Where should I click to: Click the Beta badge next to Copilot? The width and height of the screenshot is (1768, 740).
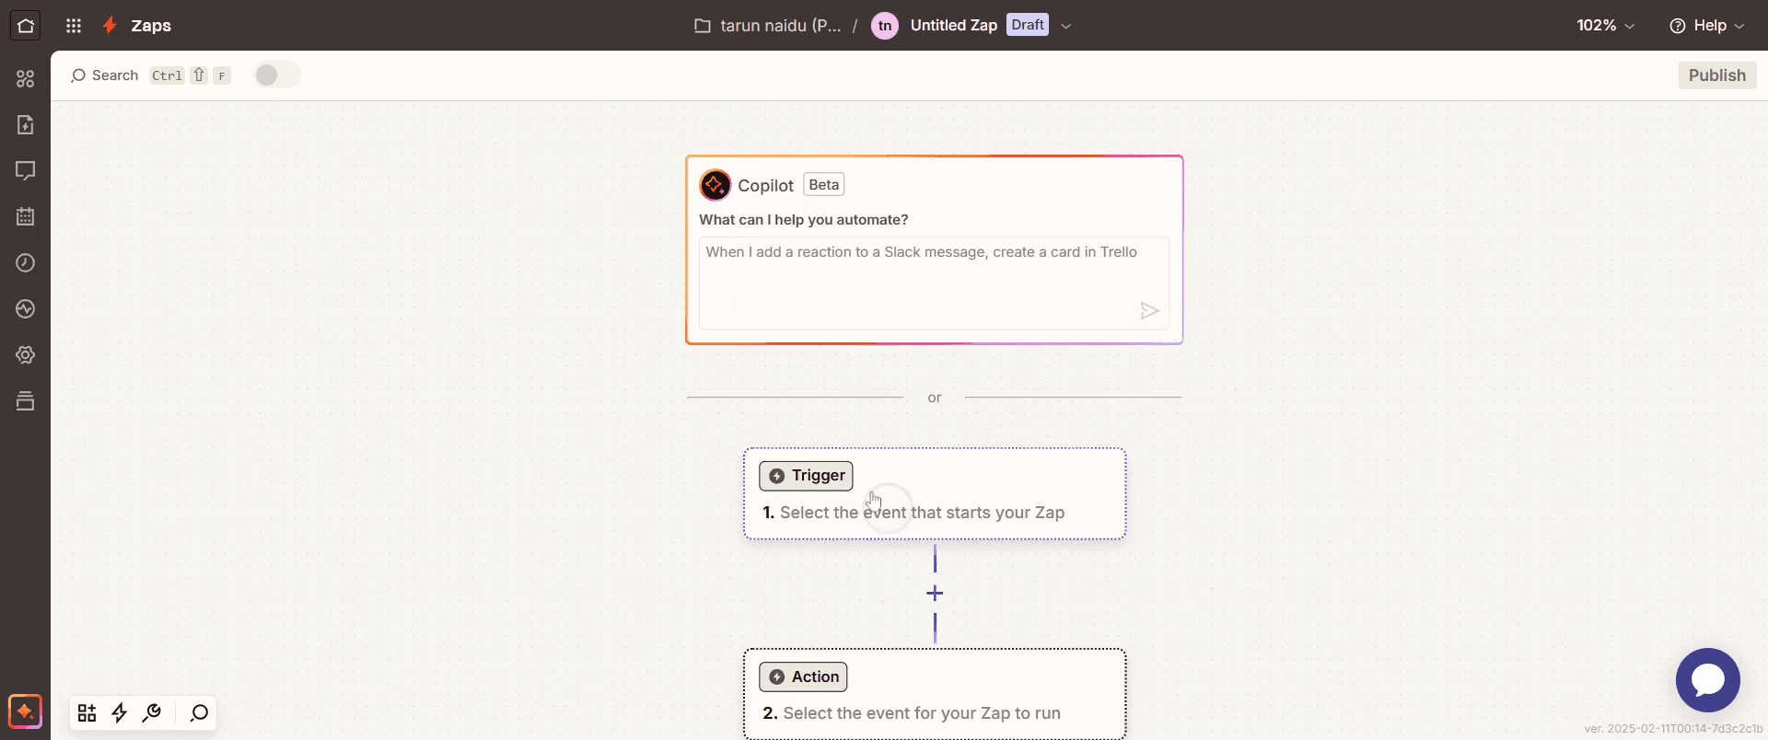tap(824, 185)
